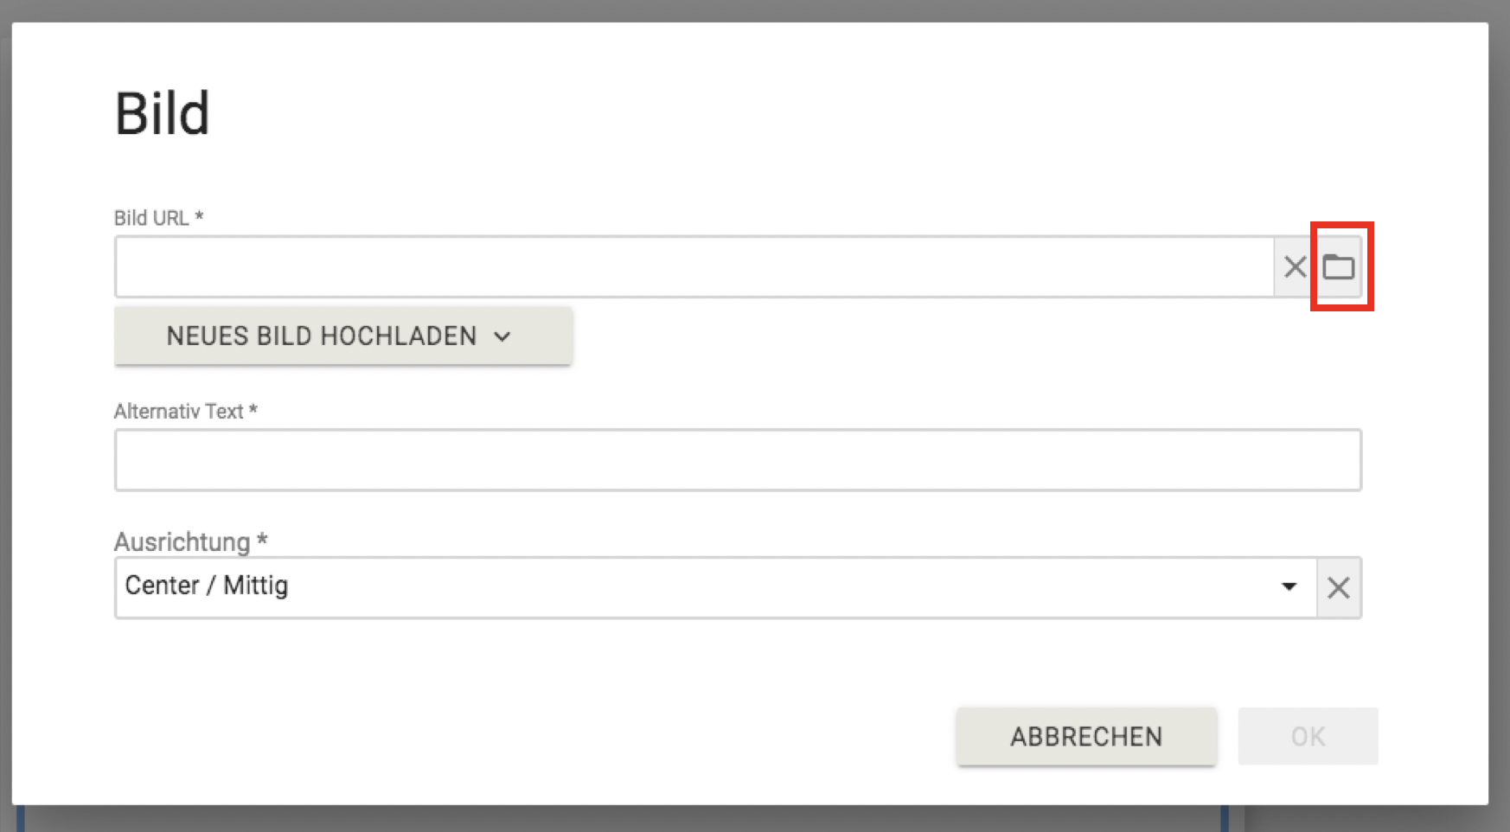Click the blue line below the dialog
This screenshot has height=832, width=1510.
20,820
